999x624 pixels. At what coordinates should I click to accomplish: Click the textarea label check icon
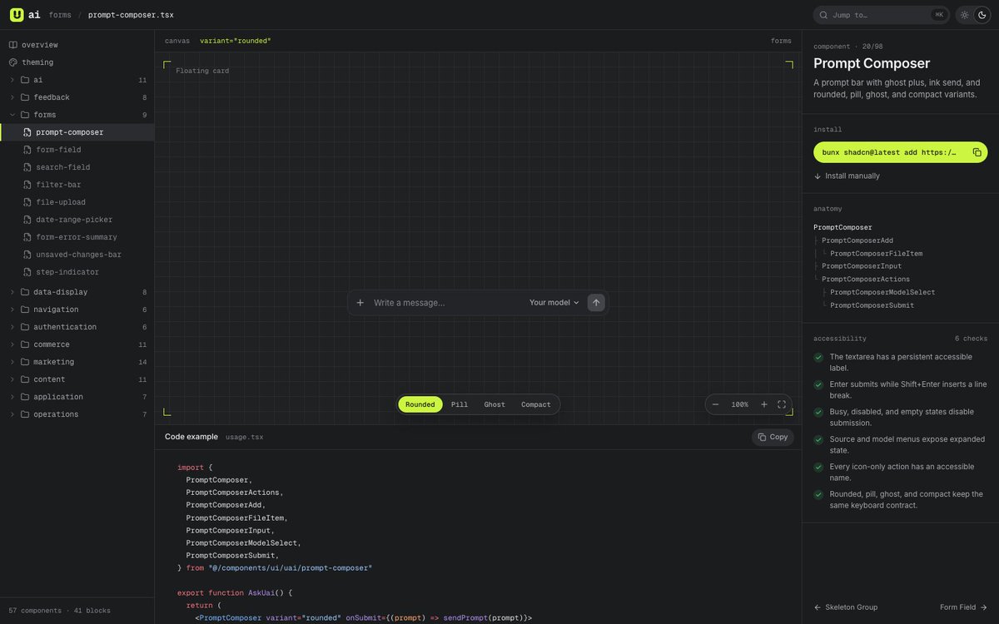click(818, 357)
